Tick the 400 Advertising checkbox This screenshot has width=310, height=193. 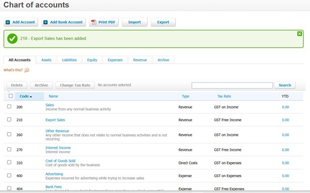pos(9,175)
